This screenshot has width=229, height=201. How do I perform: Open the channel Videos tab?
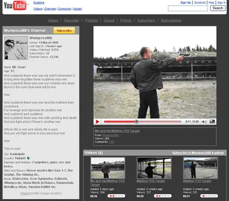[x=53, y=20]
